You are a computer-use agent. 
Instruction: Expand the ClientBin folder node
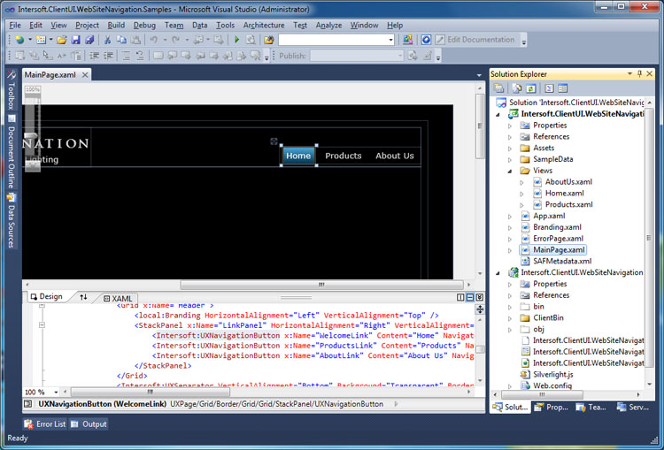(510, 318)
